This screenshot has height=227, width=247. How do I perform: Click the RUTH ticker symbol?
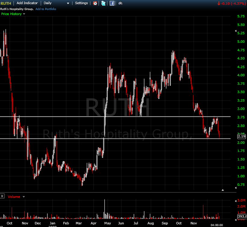point(6,3)
